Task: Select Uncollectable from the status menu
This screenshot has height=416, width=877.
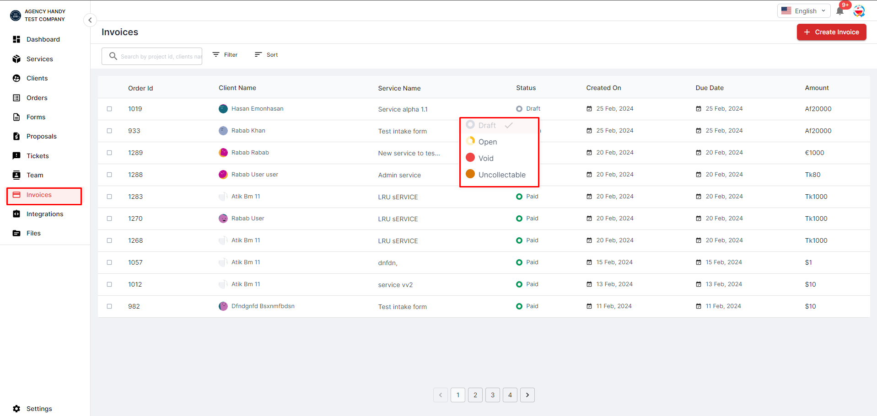Action: [x=501, y=175]
